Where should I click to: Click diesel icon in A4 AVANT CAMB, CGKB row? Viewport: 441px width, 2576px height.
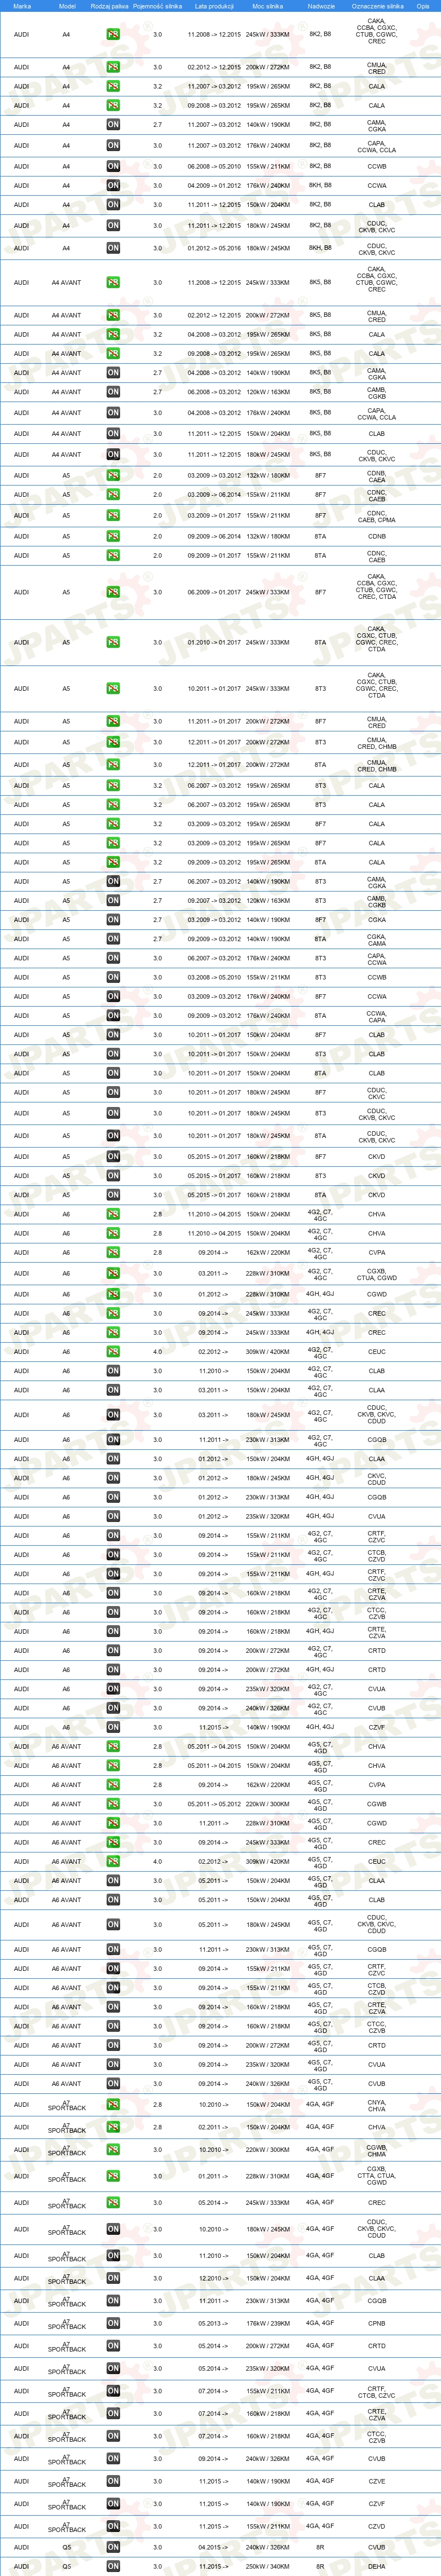113,392
